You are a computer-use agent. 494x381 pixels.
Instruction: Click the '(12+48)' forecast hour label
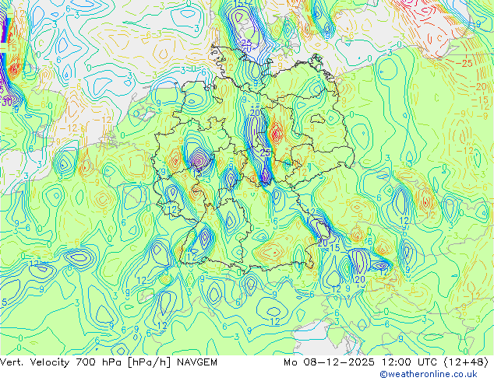coord(466,362)
